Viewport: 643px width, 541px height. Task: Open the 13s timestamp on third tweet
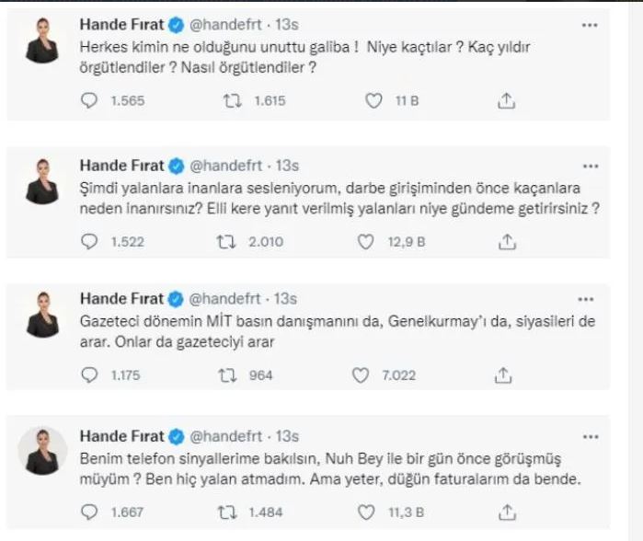pyautogui.click(x=288, y=299)
